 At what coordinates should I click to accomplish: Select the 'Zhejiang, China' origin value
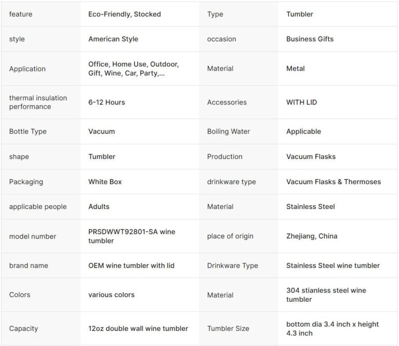[x=312, y=236]
